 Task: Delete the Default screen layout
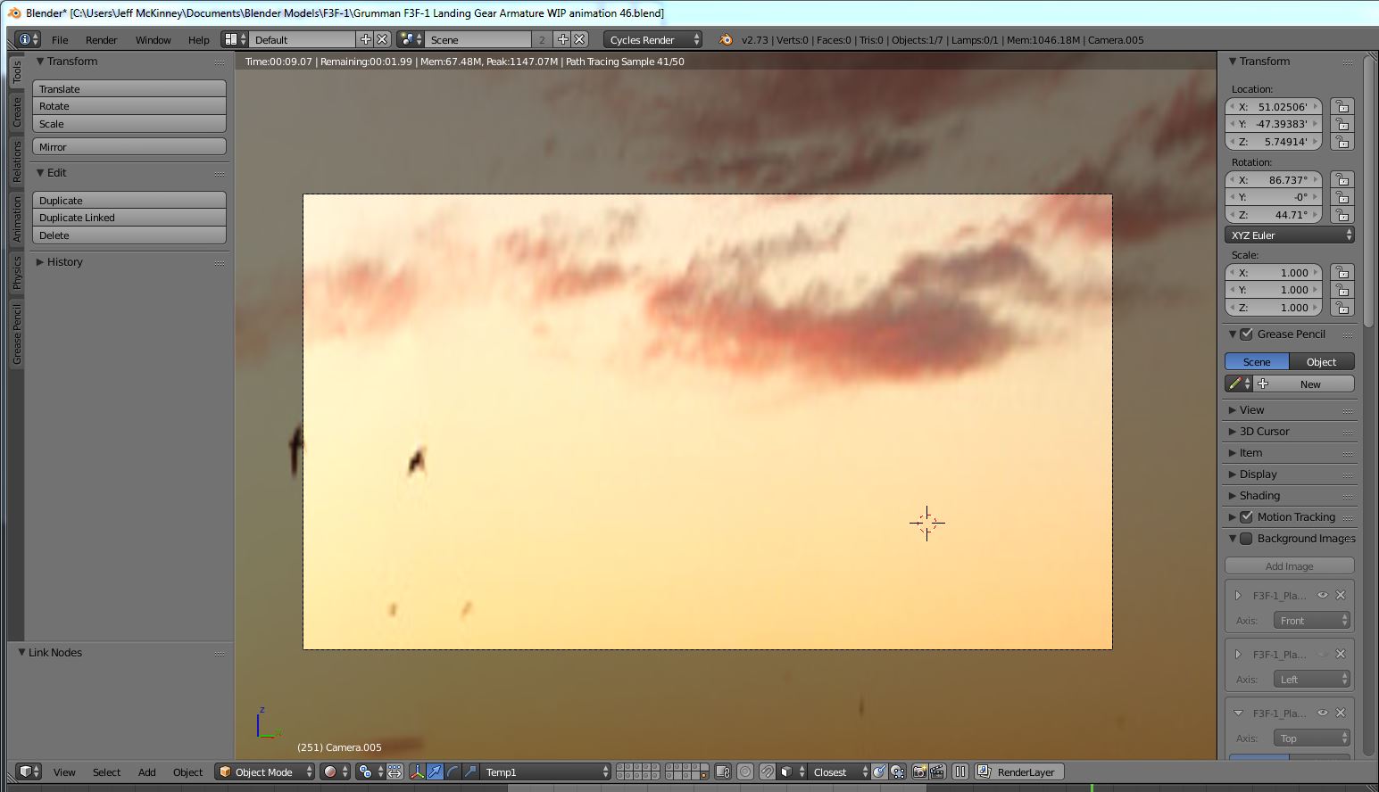pos(382,39)
